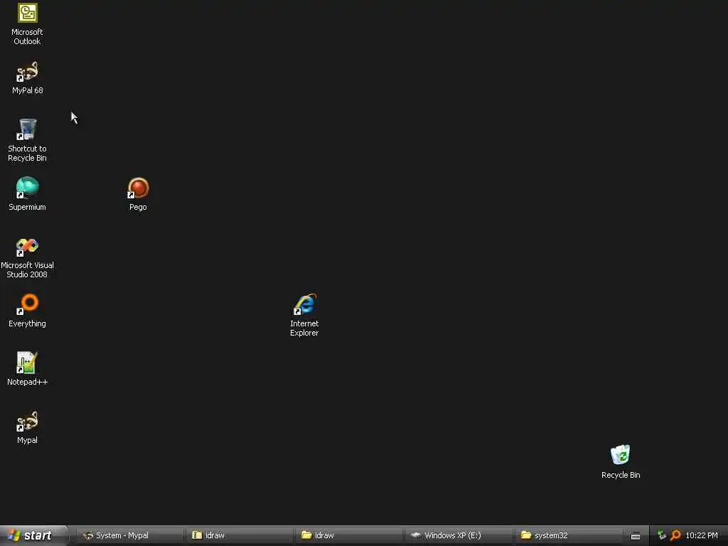Click the 'Microsoft Outlook' label text
Screen dimensions: 728x546
(28, 37)
